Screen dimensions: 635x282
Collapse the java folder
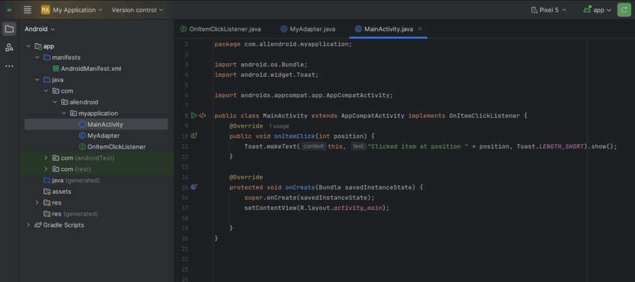point(37,80)
